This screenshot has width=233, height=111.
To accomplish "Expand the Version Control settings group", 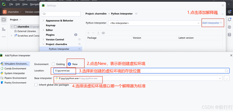I will coord(43,39).
